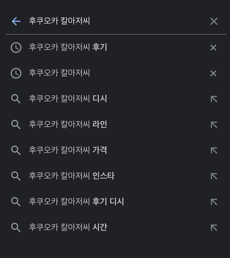Click clock icon beside '후쿠오카 칼아저씨 후기'
Image resolution: width=230 pixels, height=258 pixels.
click(x=16, y=48)
